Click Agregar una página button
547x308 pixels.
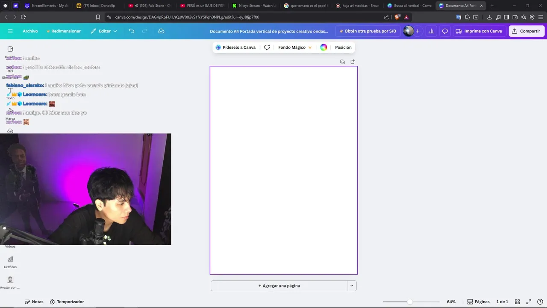click(279, 286)
